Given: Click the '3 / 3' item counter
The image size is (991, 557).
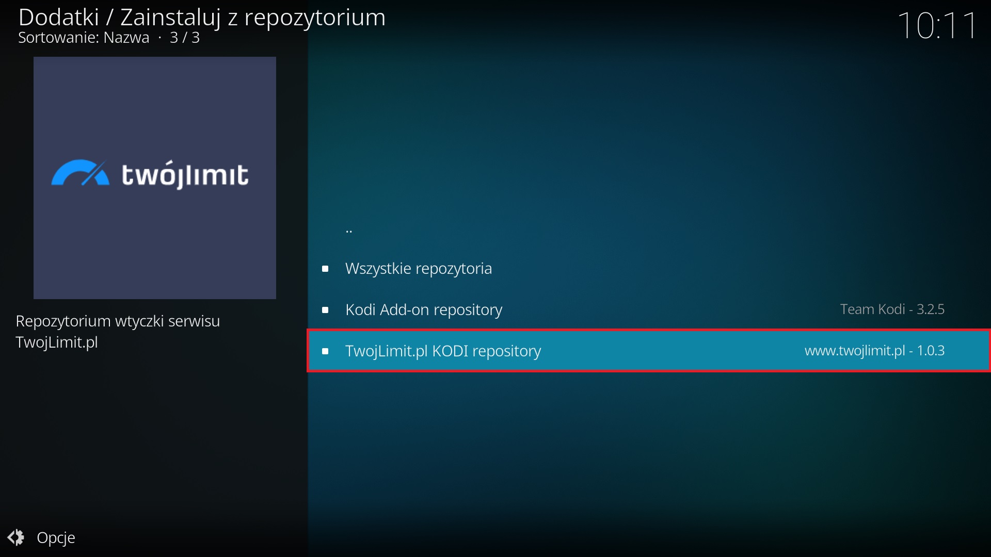Looking at the screenshot, I should (x=185, y=38).
